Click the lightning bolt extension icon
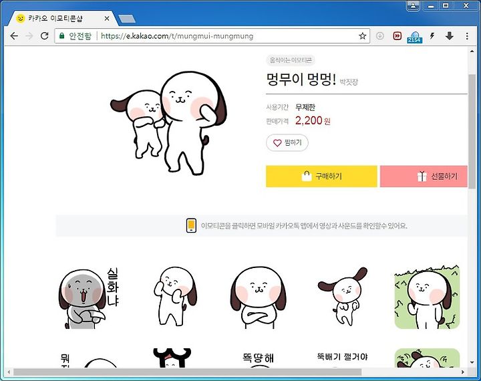The width and height of the screenshot is (481, 381). pyautogui.click(x=432, y=36)
